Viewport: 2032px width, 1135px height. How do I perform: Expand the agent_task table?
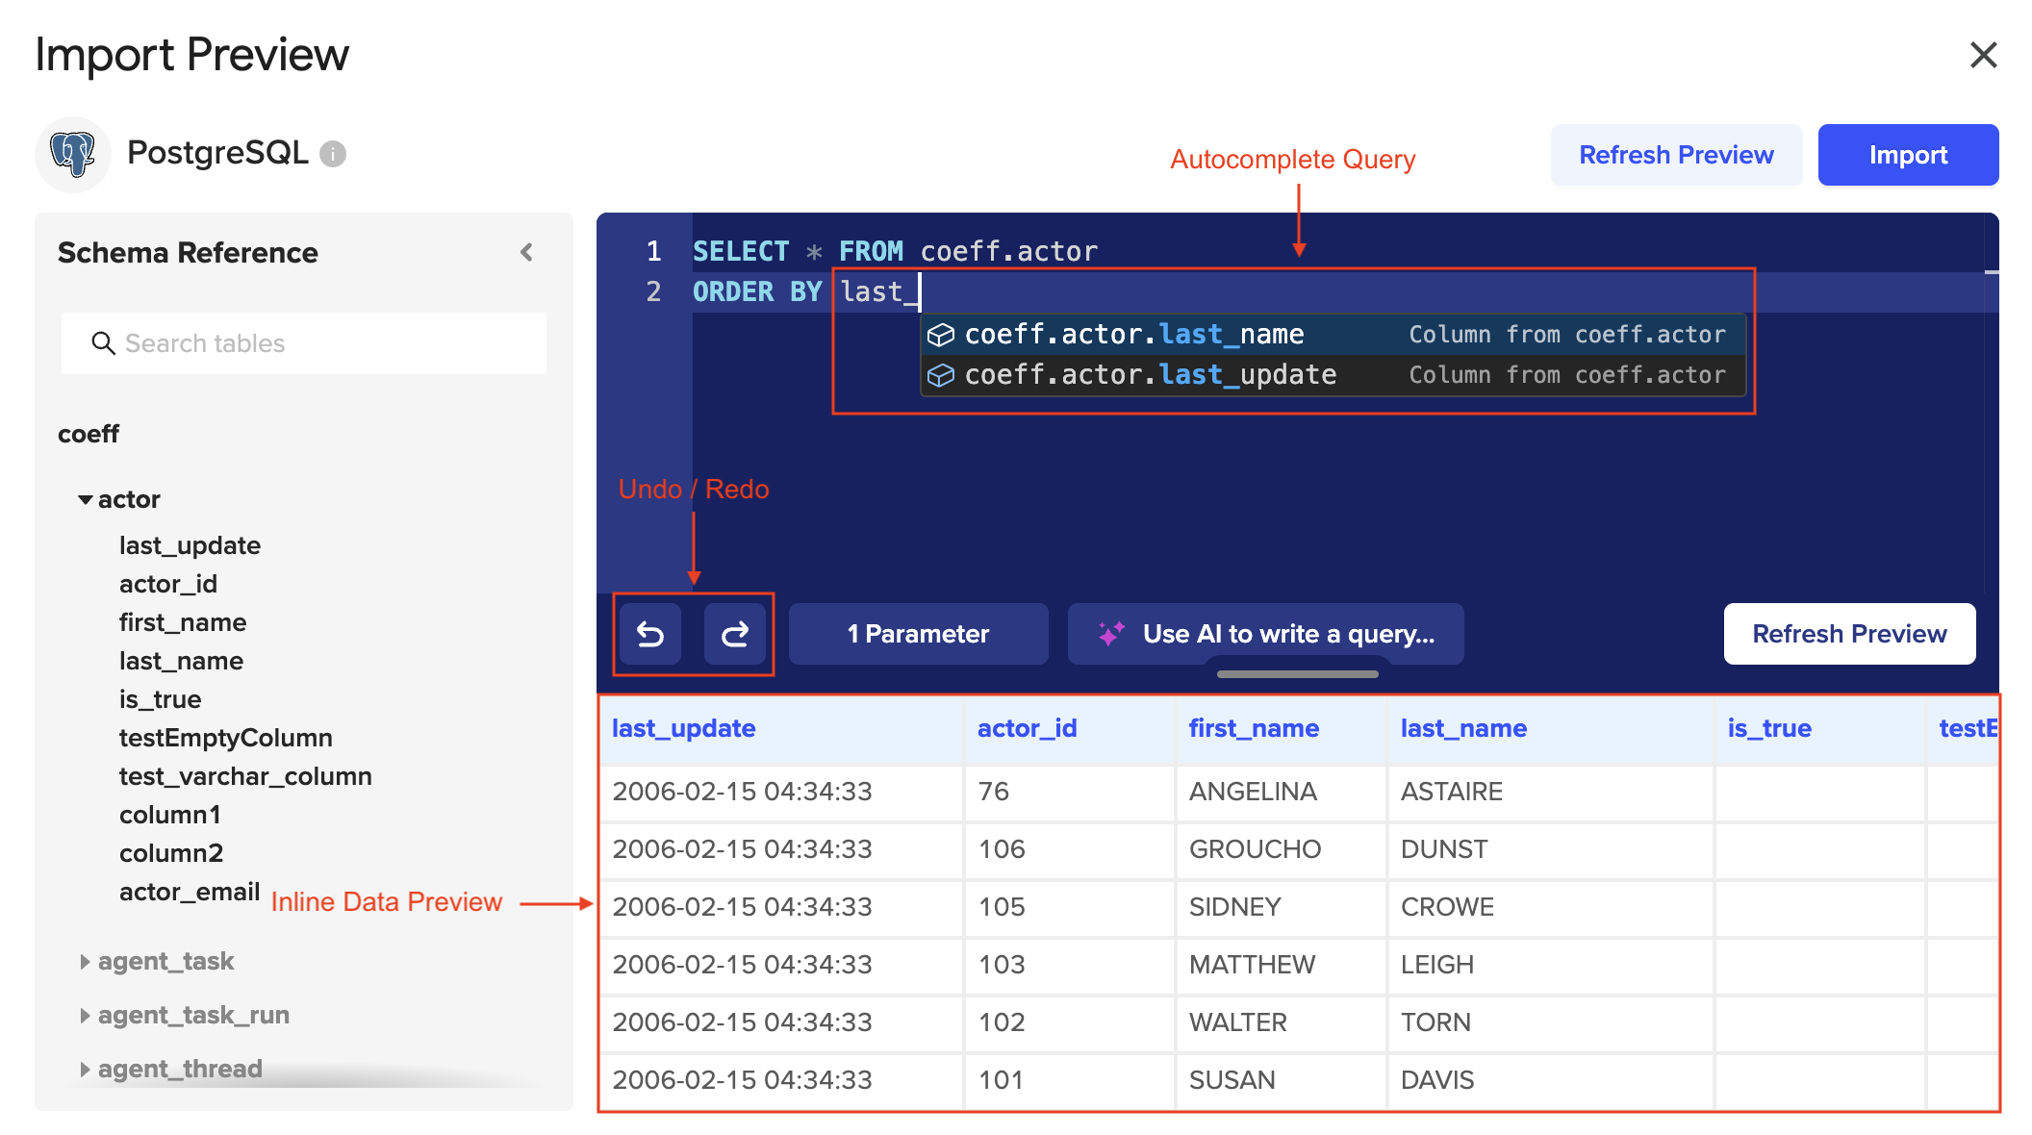pos(86,962)
